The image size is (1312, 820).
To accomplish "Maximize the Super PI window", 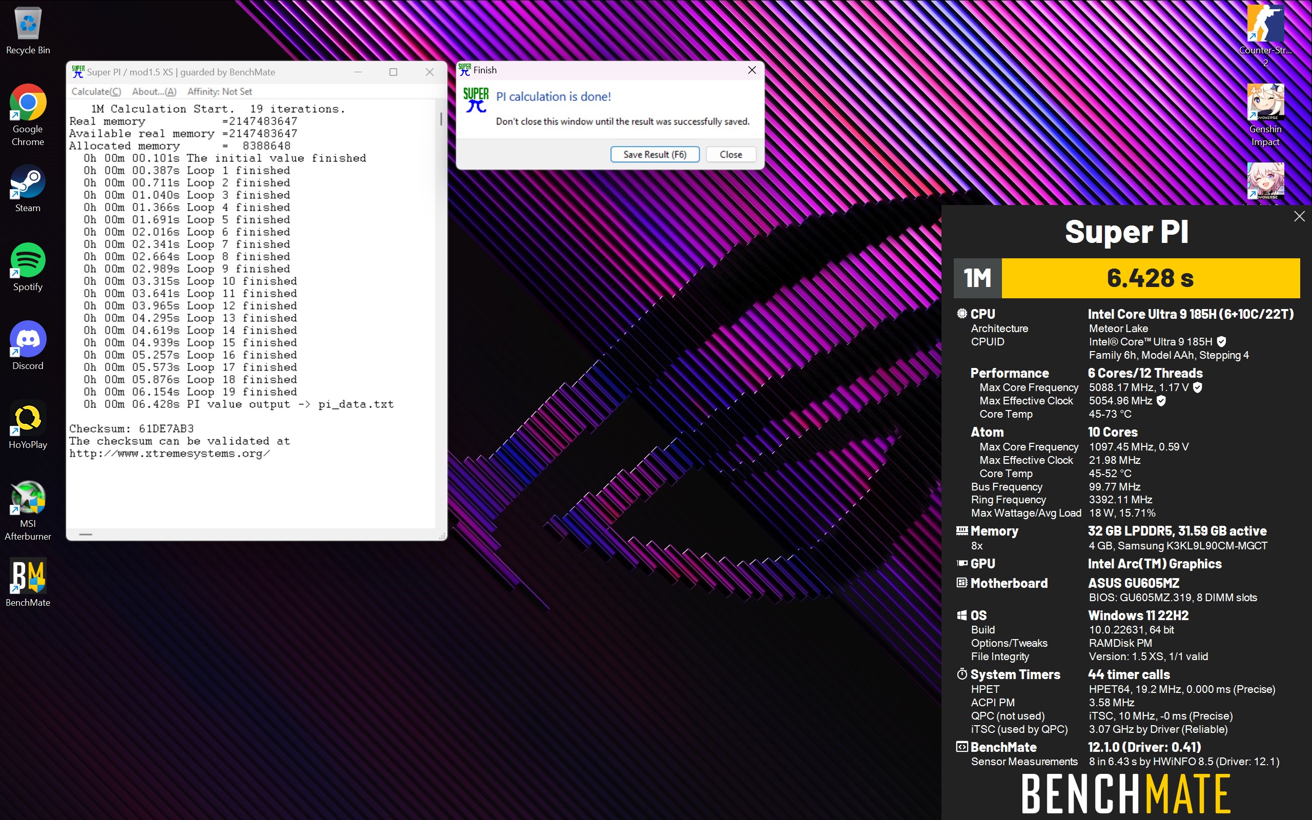I will coord(394,72).
